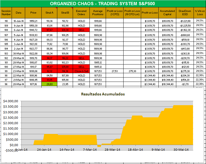Image resolution: width=206 pixels, height=164 pixels.
Task: Click red Sinal A cell 97,67
Action: point(49,30)
